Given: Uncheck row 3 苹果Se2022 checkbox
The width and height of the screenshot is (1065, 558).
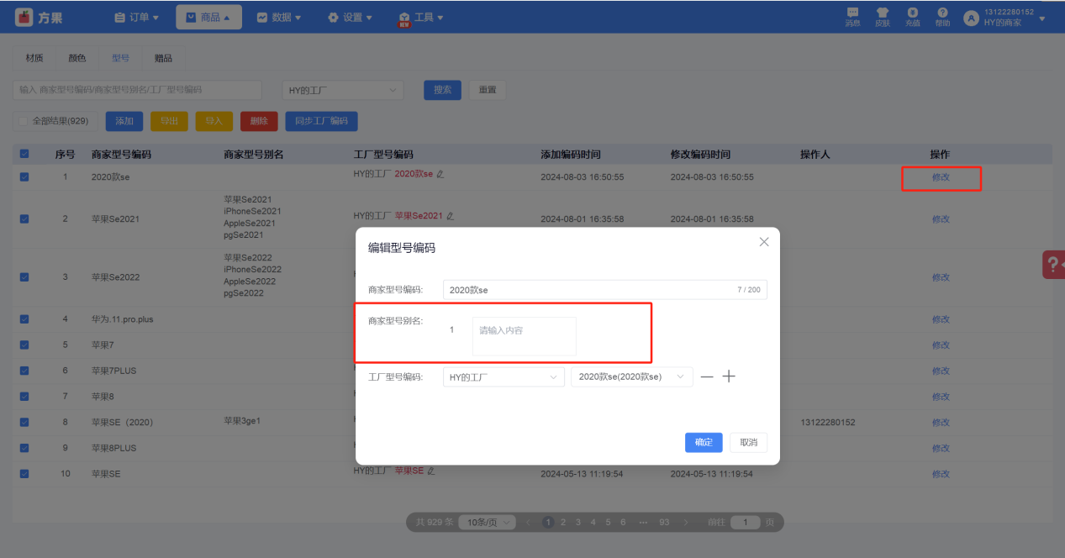Looking at the screenshot, I should [24, 276].
